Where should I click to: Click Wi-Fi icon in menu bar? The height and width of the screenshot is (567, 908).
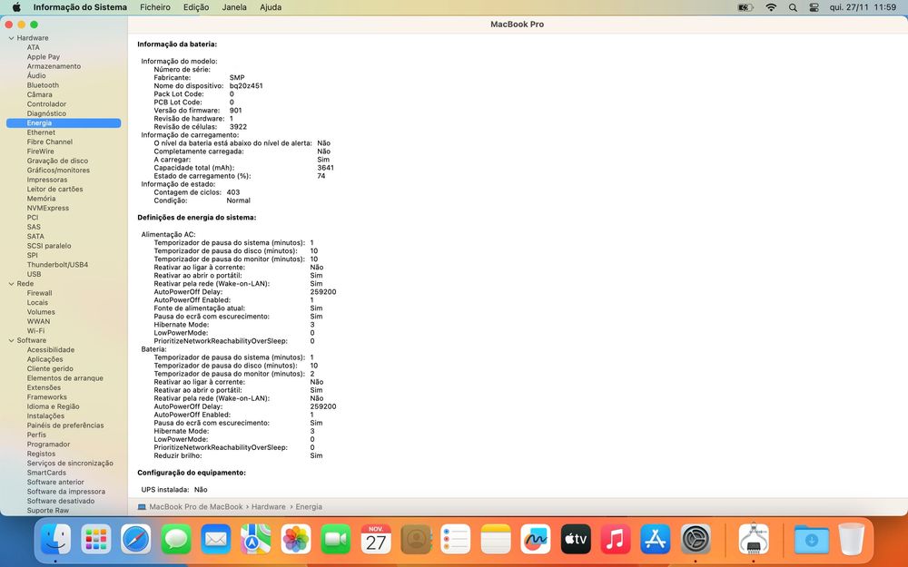pos(771,7)
